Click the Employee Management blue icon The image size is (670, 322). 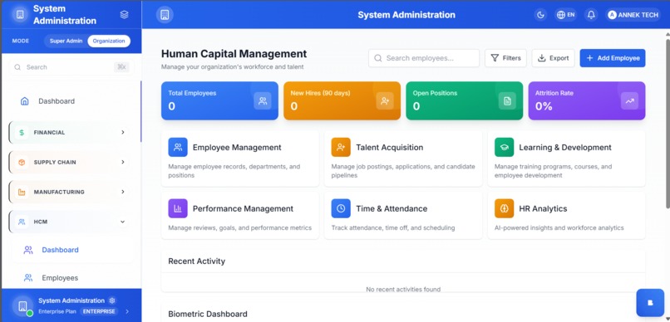[178, 147]
